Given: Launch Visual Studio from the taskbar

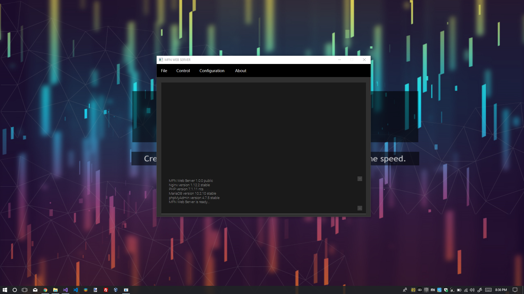Looking at the screenshot, I should click(65, 290).
